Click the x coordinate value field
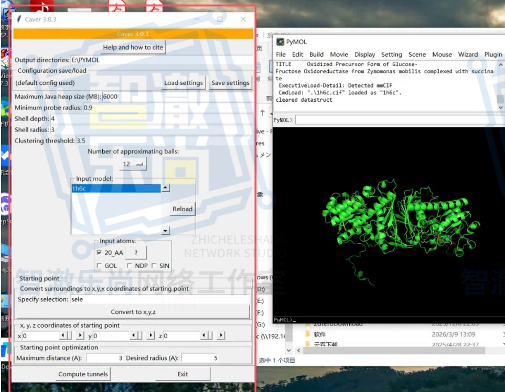Viewport: 505px width, 392px height. point(41,336)
